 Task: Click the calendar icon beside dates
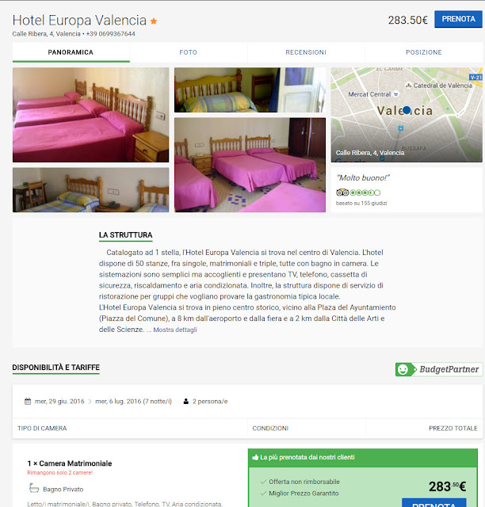pos(28,402)
